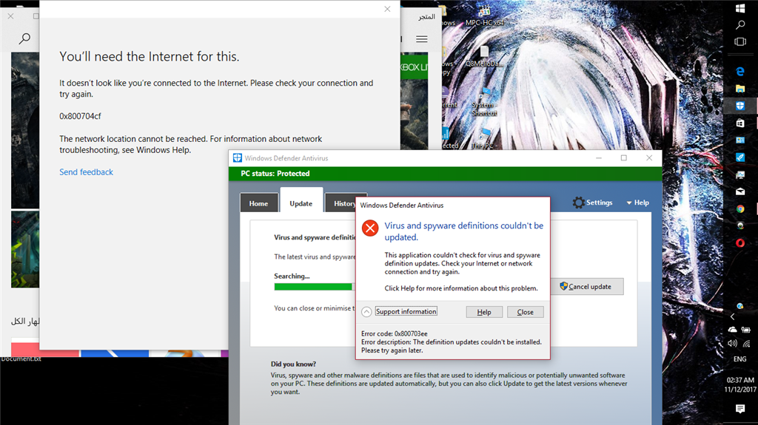
Task: Click the searching progress bar
Action: 315,287
